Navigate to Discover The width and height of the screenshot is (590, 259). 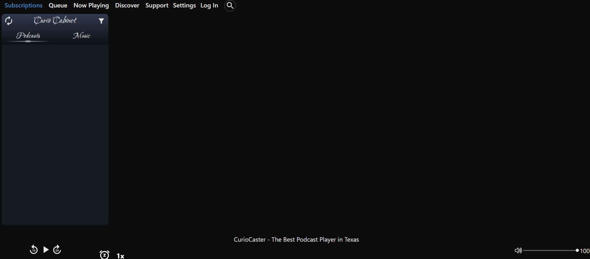127,6
